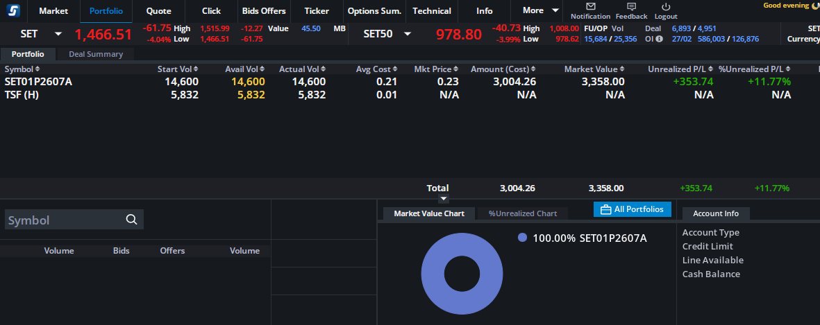This screenshot has height=325, width=820.
Task: Select the Account Info tab
Action: click(716, 213)
